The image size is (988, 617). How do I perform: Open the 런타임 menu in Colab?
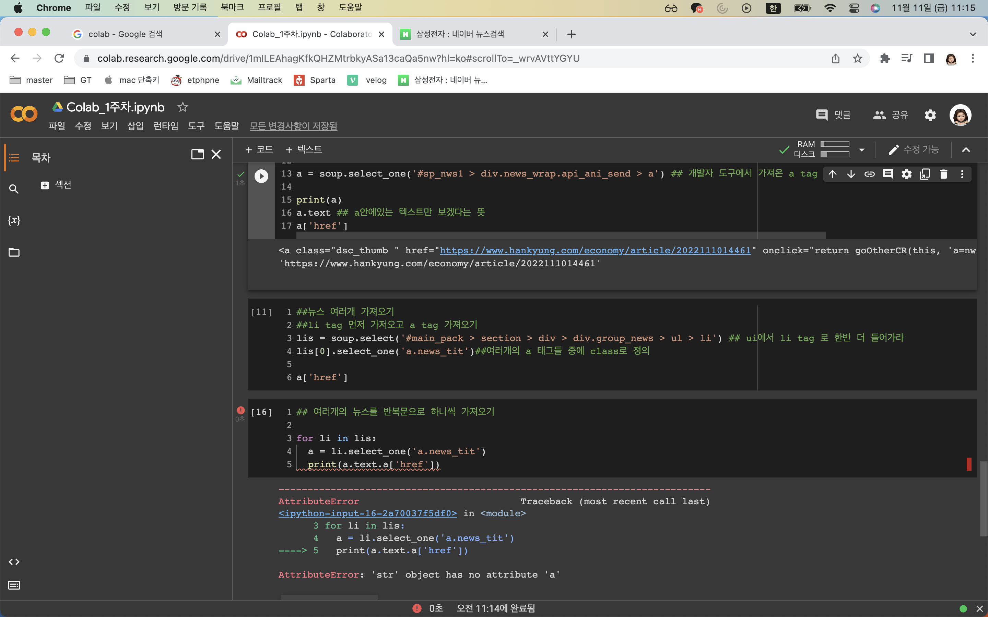pos(166,126)
